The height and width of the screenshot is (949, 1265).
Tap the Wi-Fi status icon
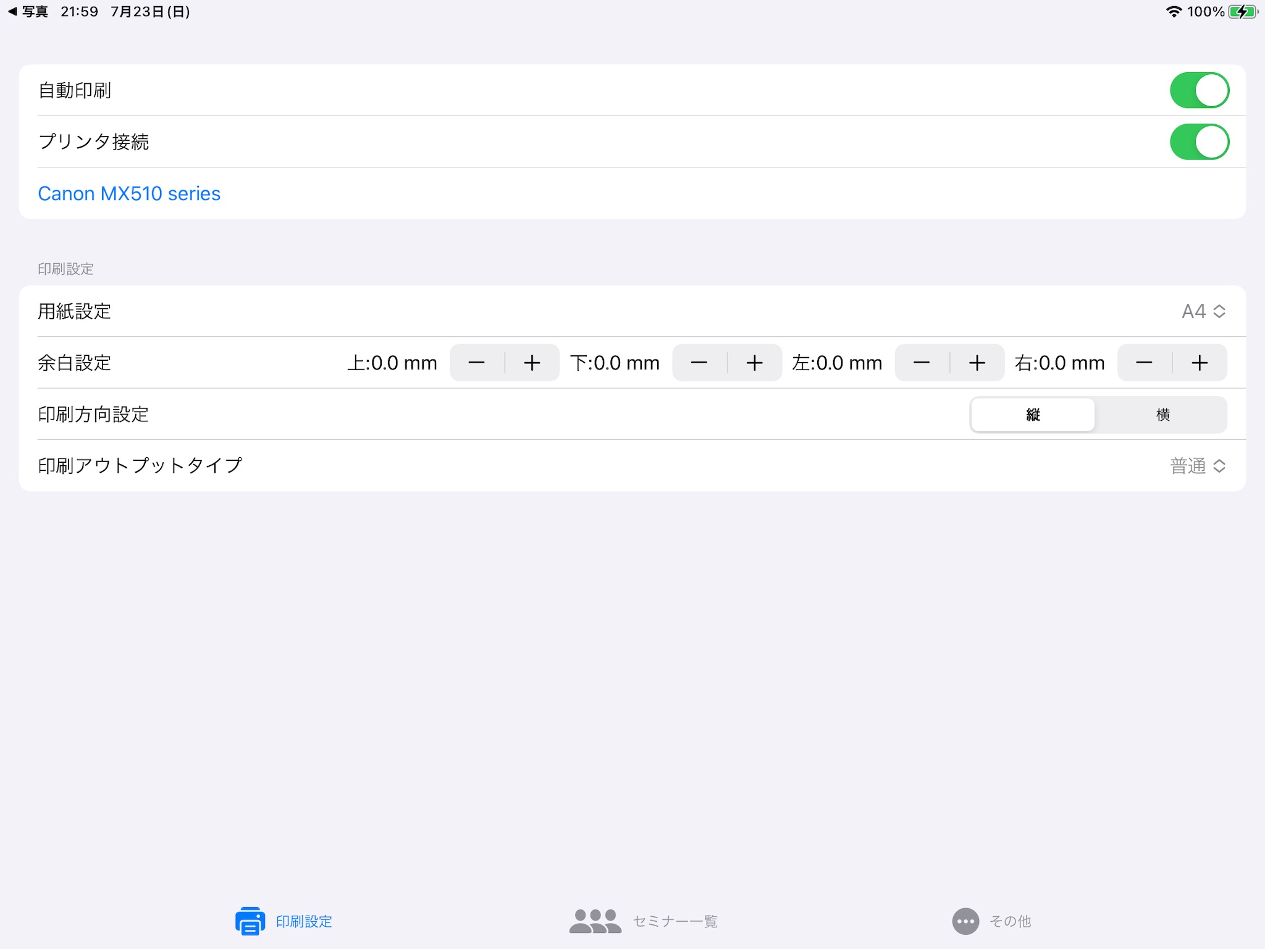click(x=1174, y=12)
